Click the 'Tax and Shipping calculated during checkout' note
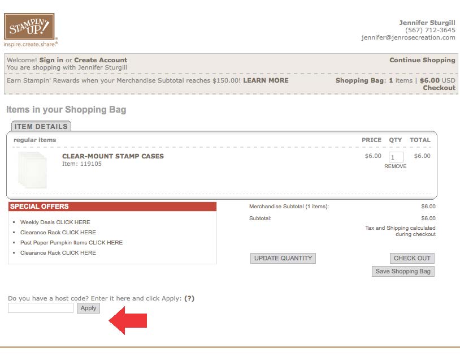Viewport: 460px width, 356px height. (400, 231)
